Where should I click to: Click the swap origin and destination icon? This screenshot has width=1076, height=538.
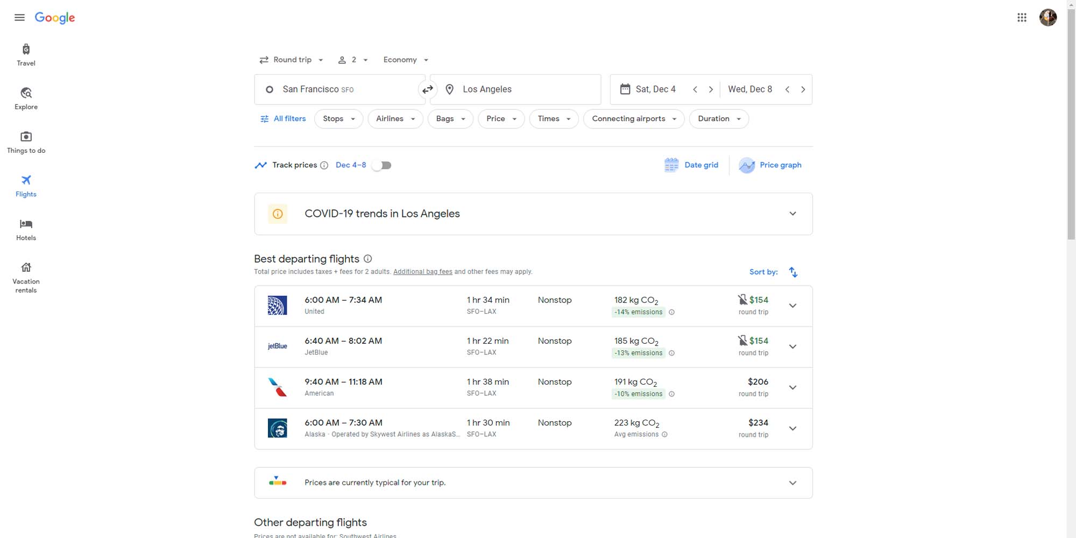[428, 89]
